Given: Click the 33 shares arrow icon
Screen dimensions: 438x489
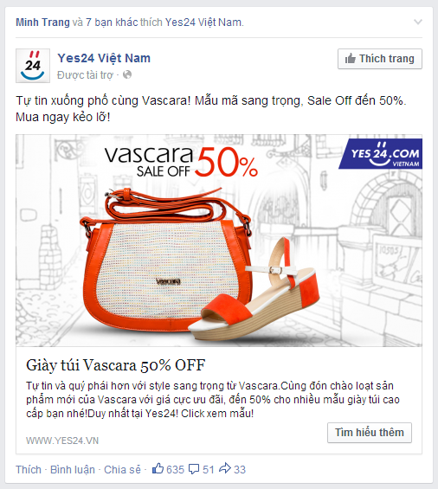Looking at the screenshot, I should pos(225,468).
